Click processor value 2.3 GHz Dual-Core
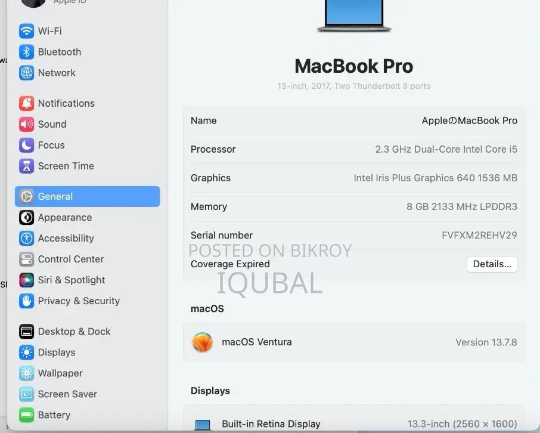540x433 pixels. 446,149
